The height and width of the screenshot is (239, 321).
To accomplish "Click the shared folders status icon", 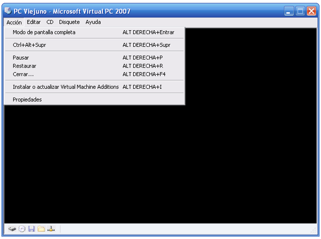I will tap(41, 229).
